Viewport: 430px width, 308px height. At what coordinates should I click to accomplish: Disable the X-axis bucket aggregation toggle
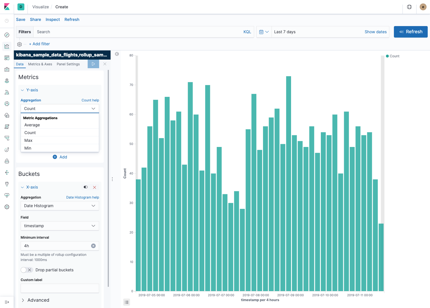pyautogui.click(x=86, y=187)
